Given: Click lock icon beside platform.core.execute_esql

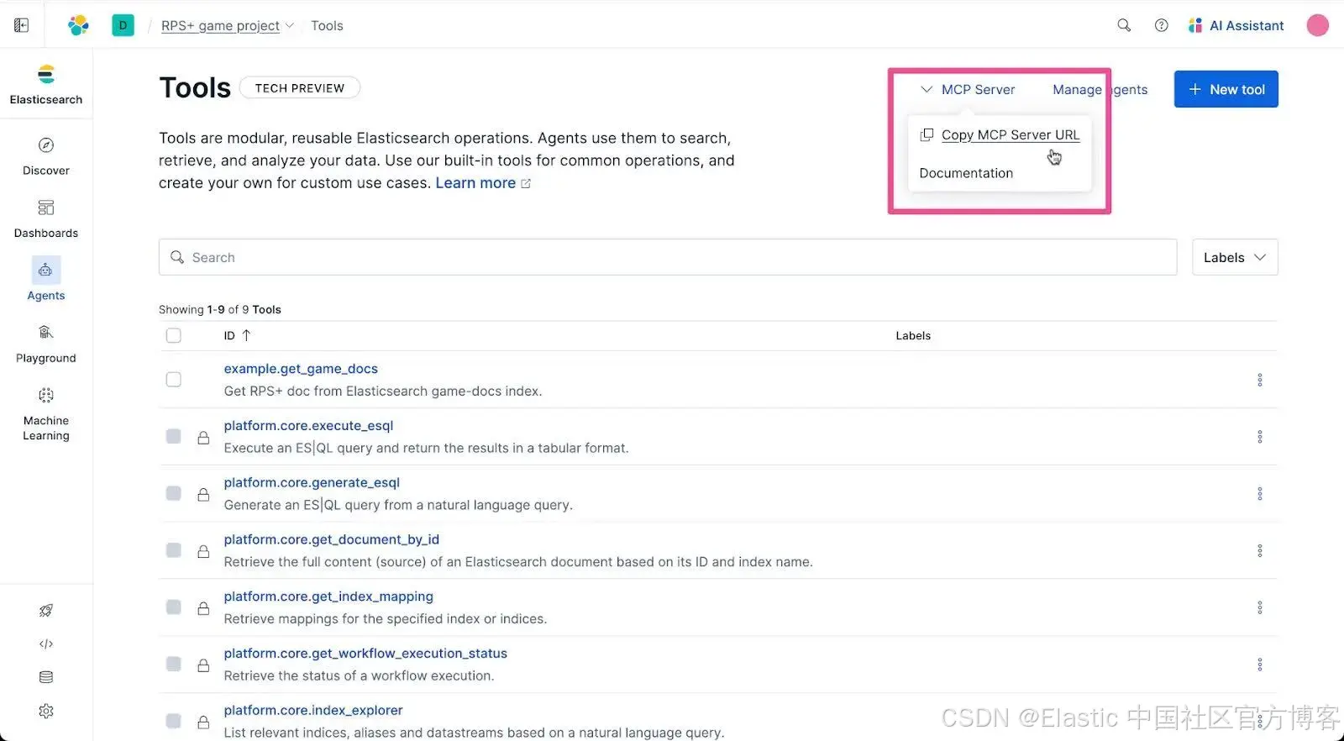Looking at the screenshot, I should [x=203, y=437].
